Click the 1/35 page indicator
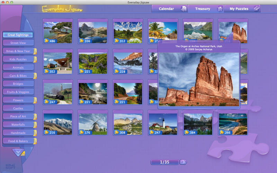Viewport: 277px width, 173px height. pos(164,162)
